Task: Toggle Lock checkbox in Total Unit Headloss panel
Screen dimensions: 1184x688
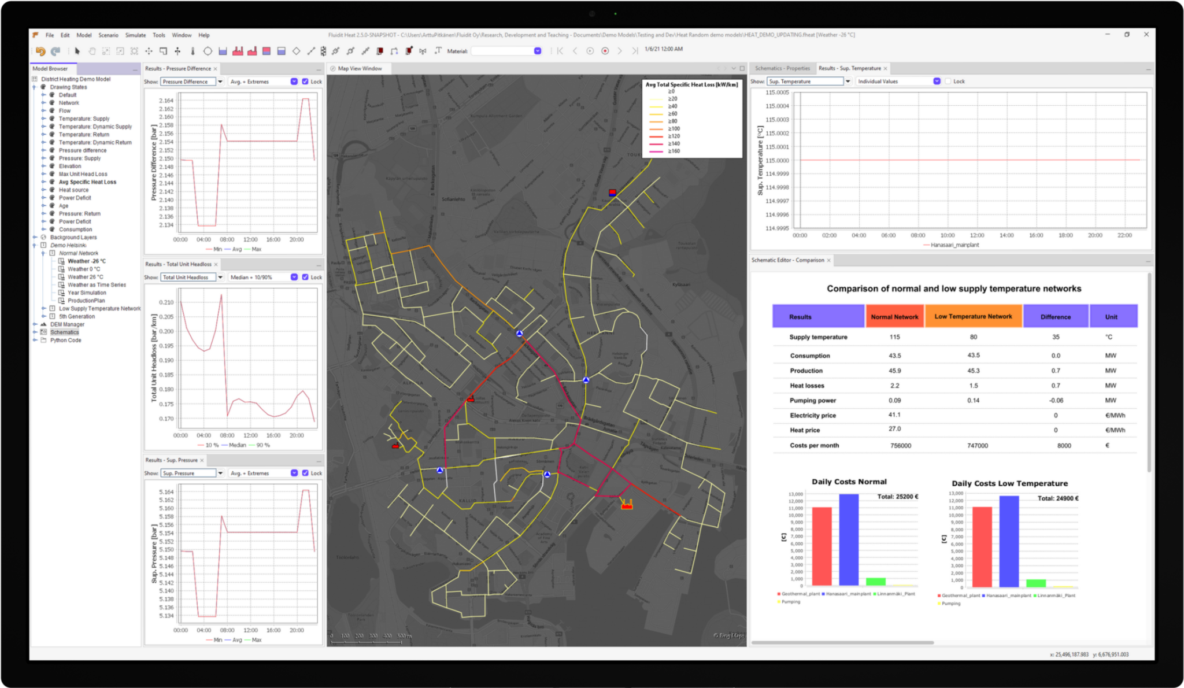Action: click(x=305, y=277)
